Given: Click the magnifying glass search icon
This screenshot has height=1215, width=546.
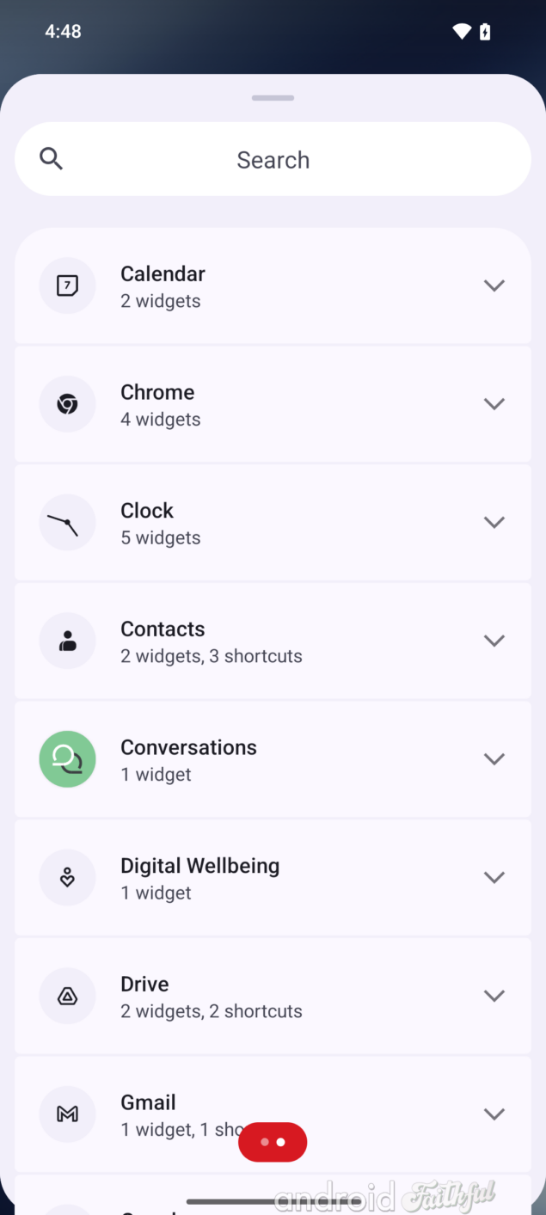Looking at the screenshot, I should point(52,158).
